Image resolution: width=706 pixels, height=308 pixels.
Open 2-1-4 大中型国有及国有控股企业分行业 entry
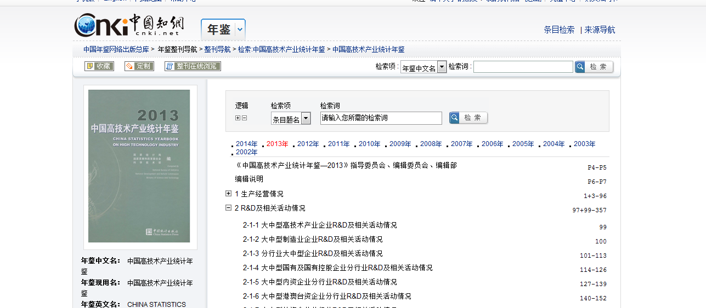pyautogui.click(x=338, y=268)
